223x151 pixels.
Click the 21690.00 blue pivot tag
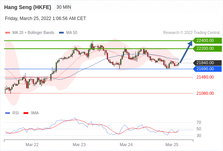pyautogui.click(x=207, y=69)
